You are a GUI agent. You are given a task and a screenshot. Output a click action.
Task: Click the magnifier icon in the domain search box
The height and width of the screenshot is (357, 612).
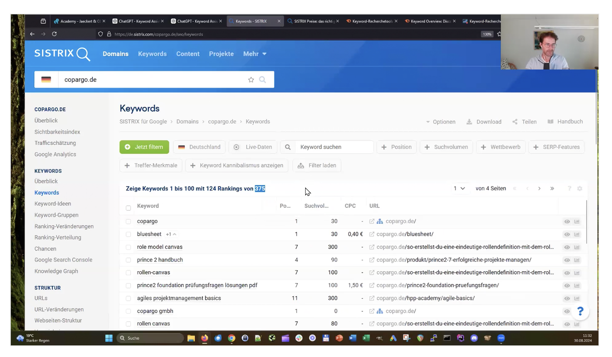262,80
